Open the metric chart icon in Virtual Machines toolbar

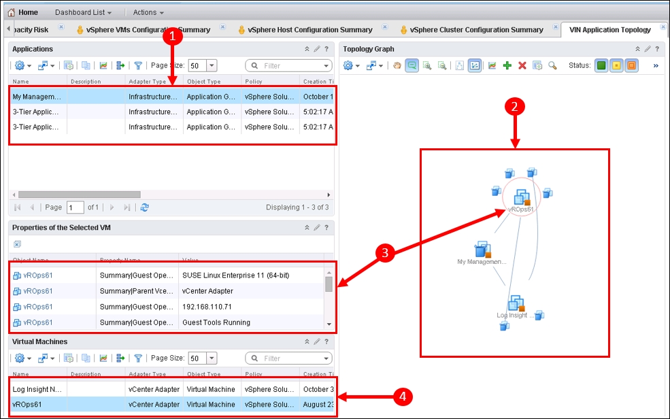pyautogui.click(x=103, y=358)
